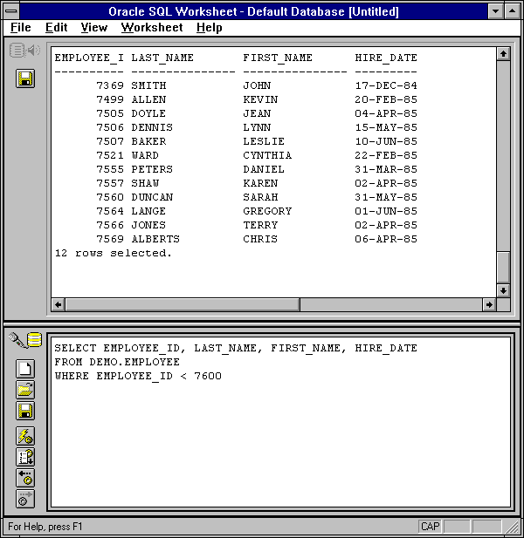Open the File menu
This screenshot has height=538, width=524.
(20, 27)
